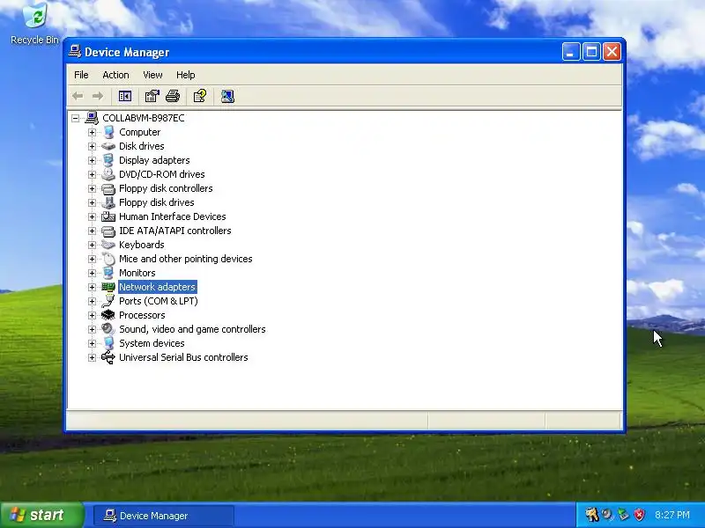Open the Action menu
This screenshot has width=705, height=528.
pos(115,75)
